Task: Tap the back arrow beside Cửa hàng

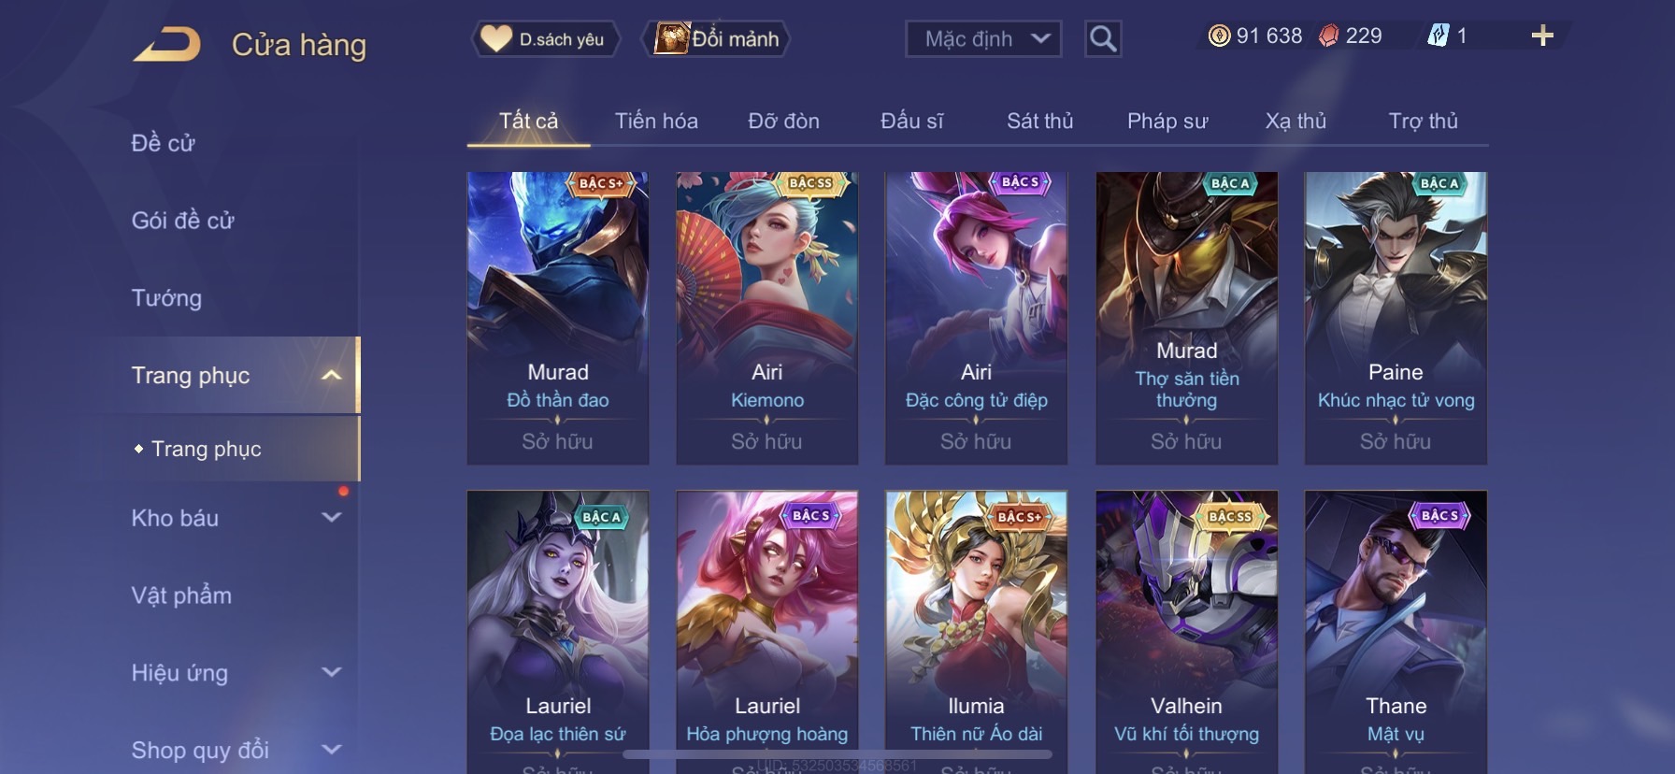Action: 167,45
